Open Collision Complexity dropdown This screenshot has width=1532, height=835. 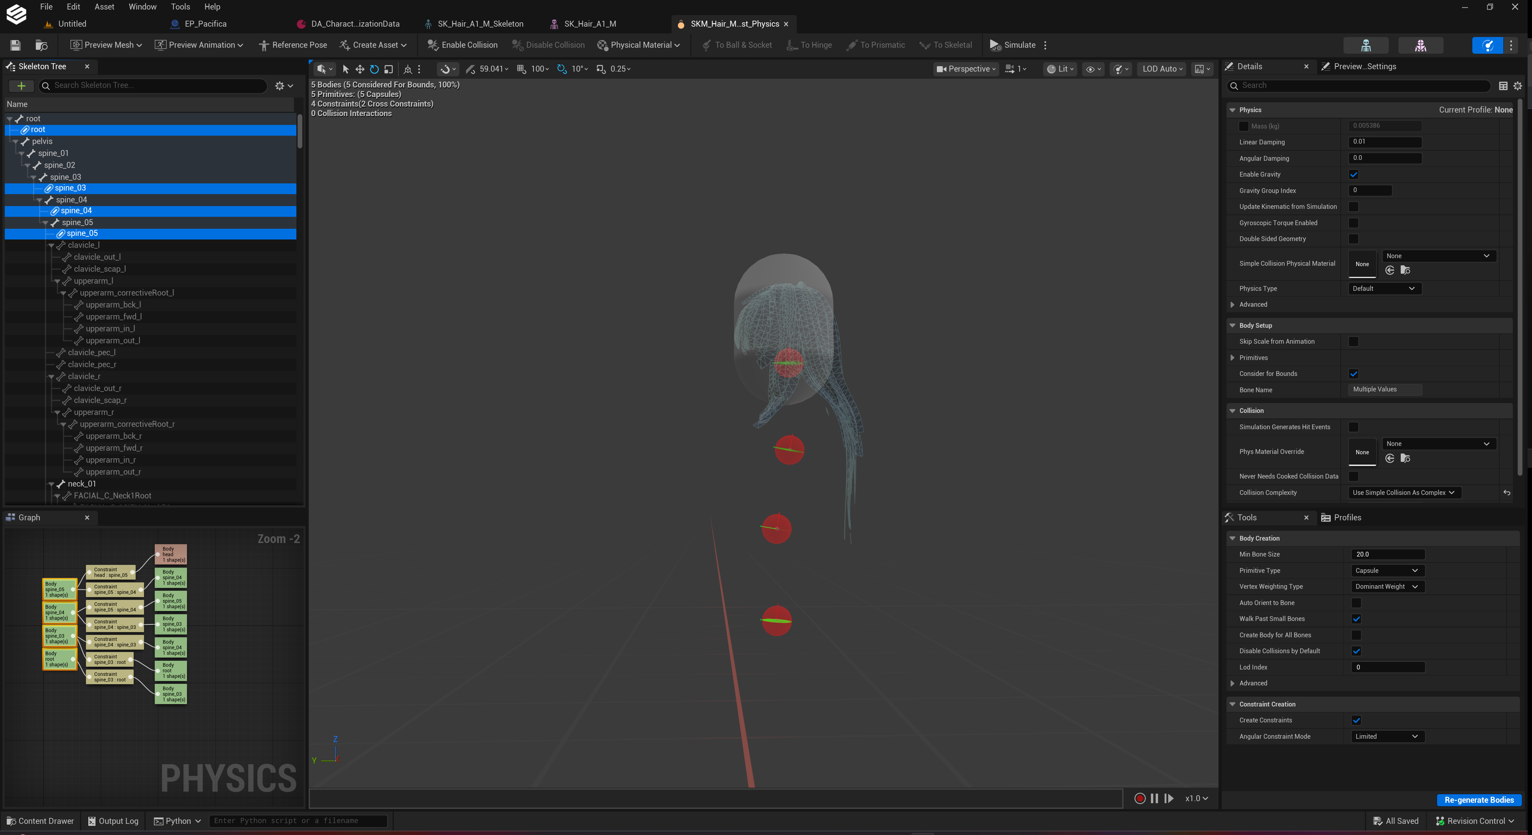1404,492
